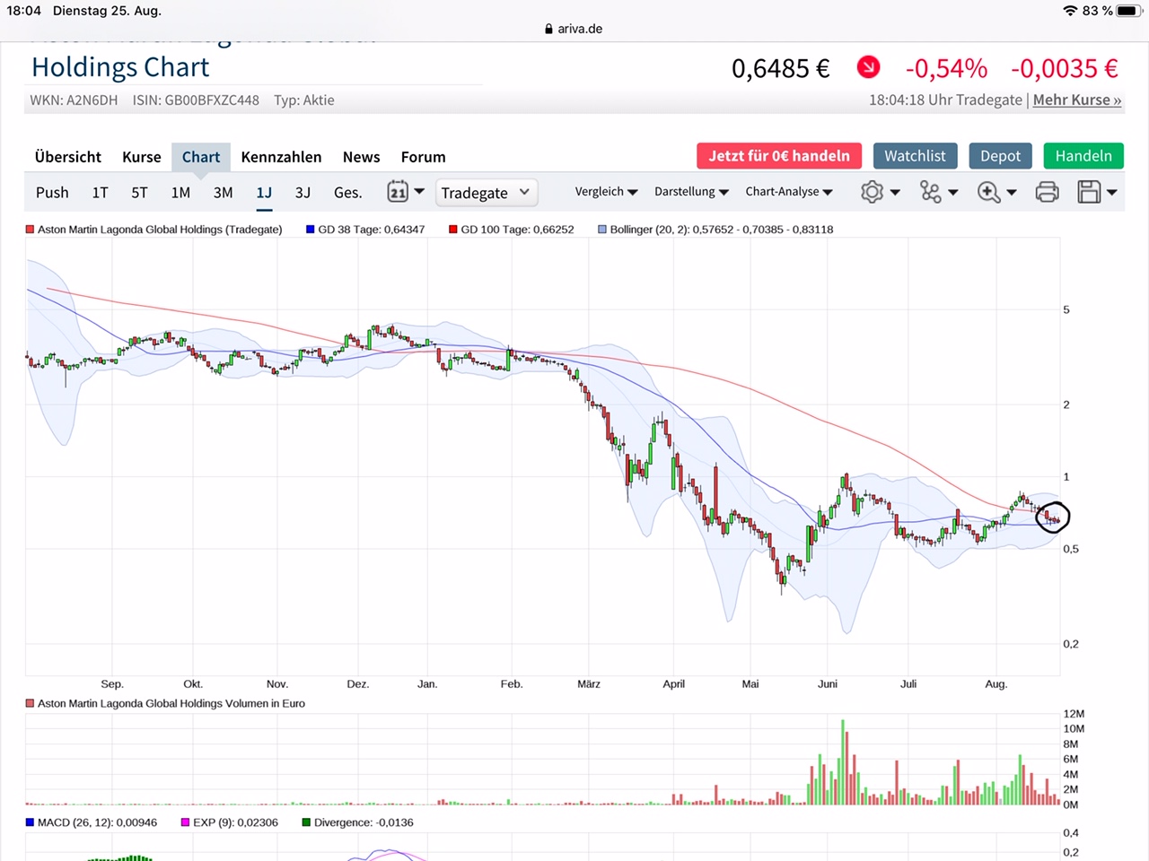This screenshot has height=861, width=1149.
Task: Click the ISIN GB00BFXZC448 text
Action: pos(196,100)
